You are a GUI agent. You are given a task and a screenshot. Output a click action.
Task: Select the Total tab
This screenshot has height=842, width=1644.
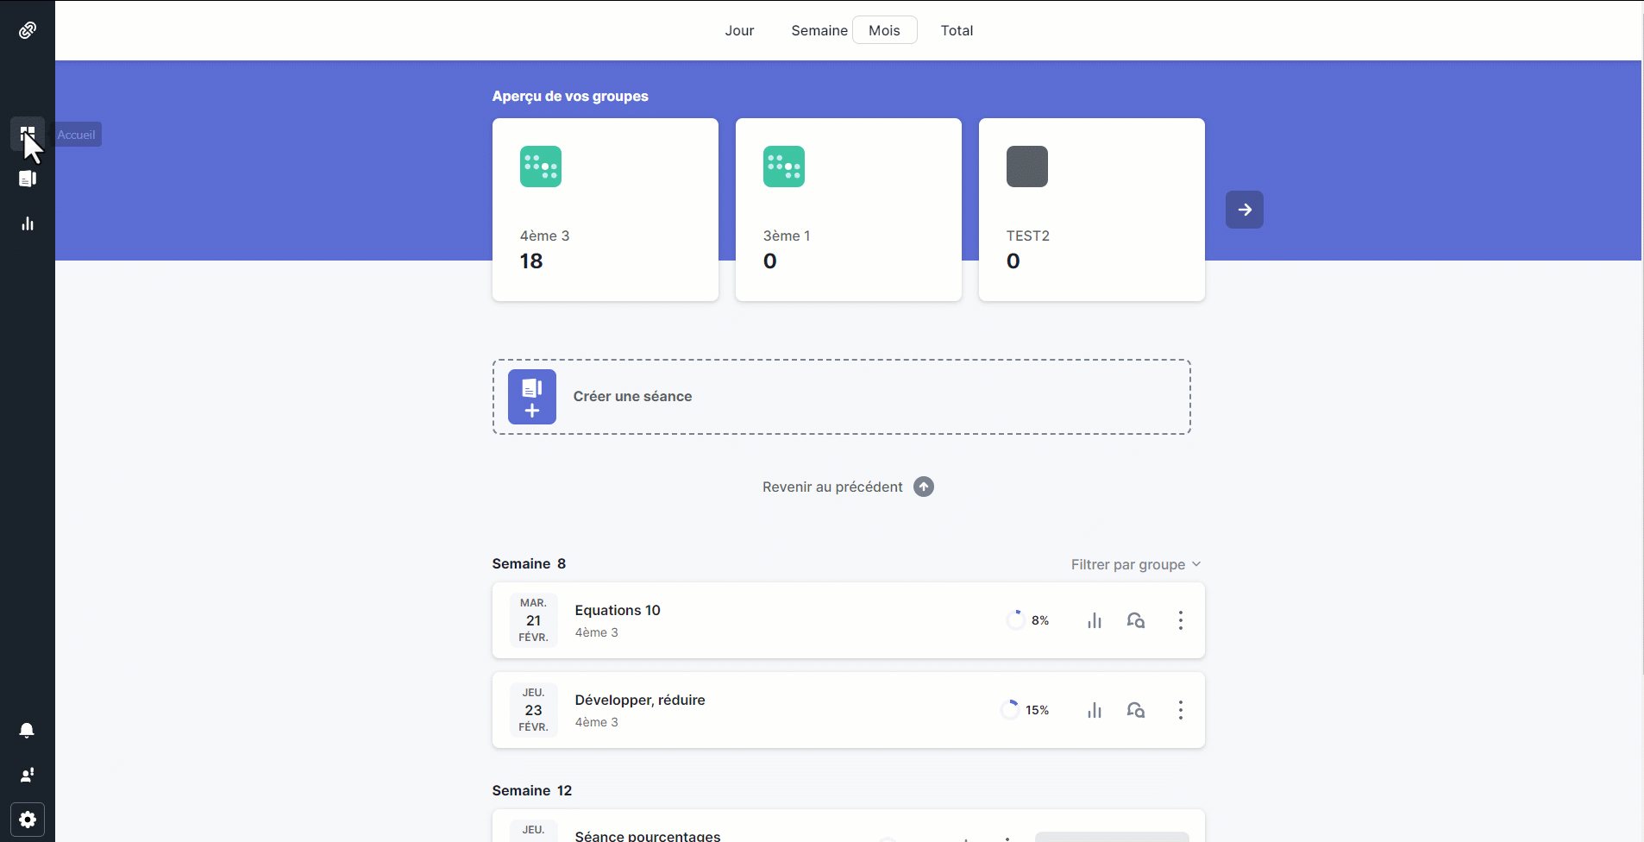(957, 30)
